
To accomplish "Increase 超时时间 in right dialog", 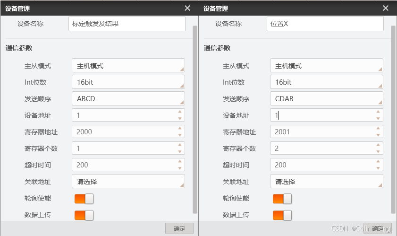I will [x=378, y=161].
